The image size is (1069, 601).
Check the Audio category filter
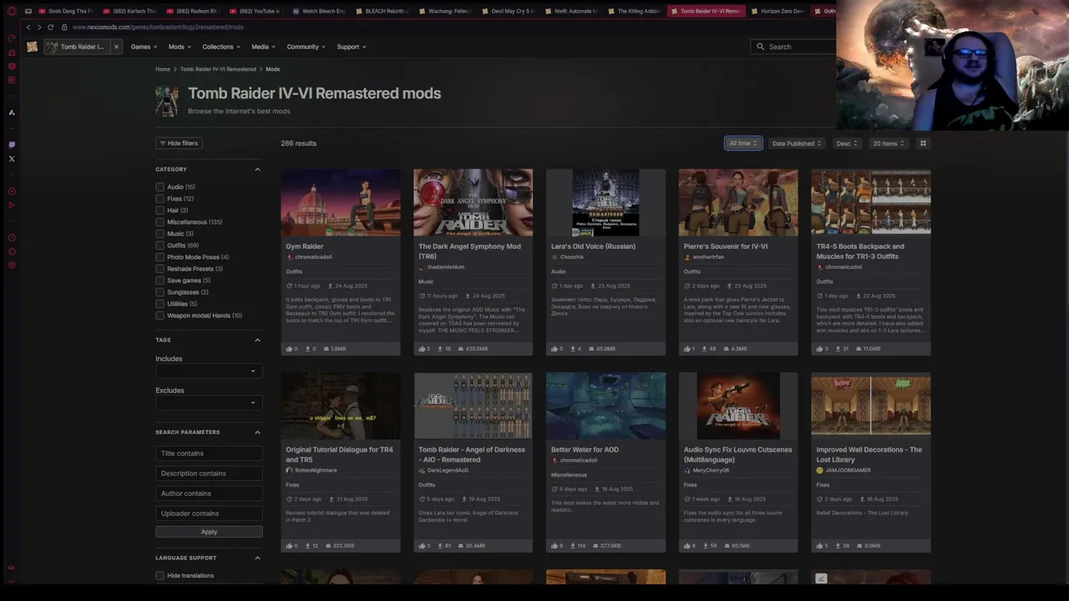click(x=160, y=187)
